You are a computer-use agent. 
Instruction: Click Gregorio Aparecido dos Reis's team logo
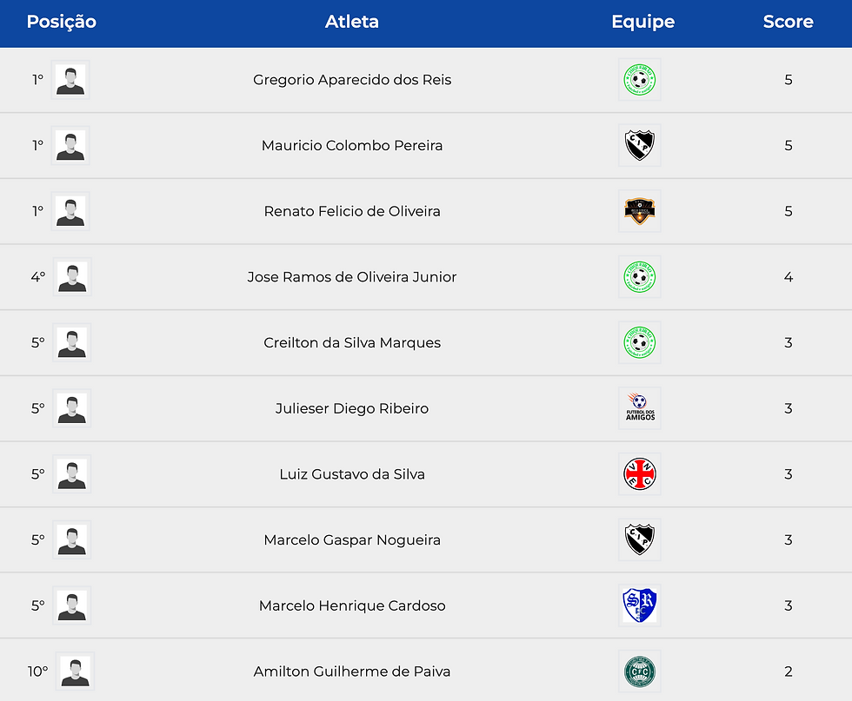point(639,80)
